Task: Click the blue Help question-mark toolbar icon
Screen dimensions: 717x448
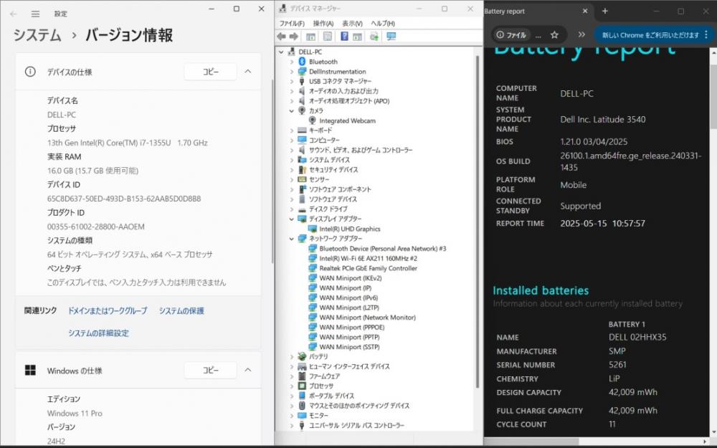Action: pyautogui.click(x=344, y=37)
